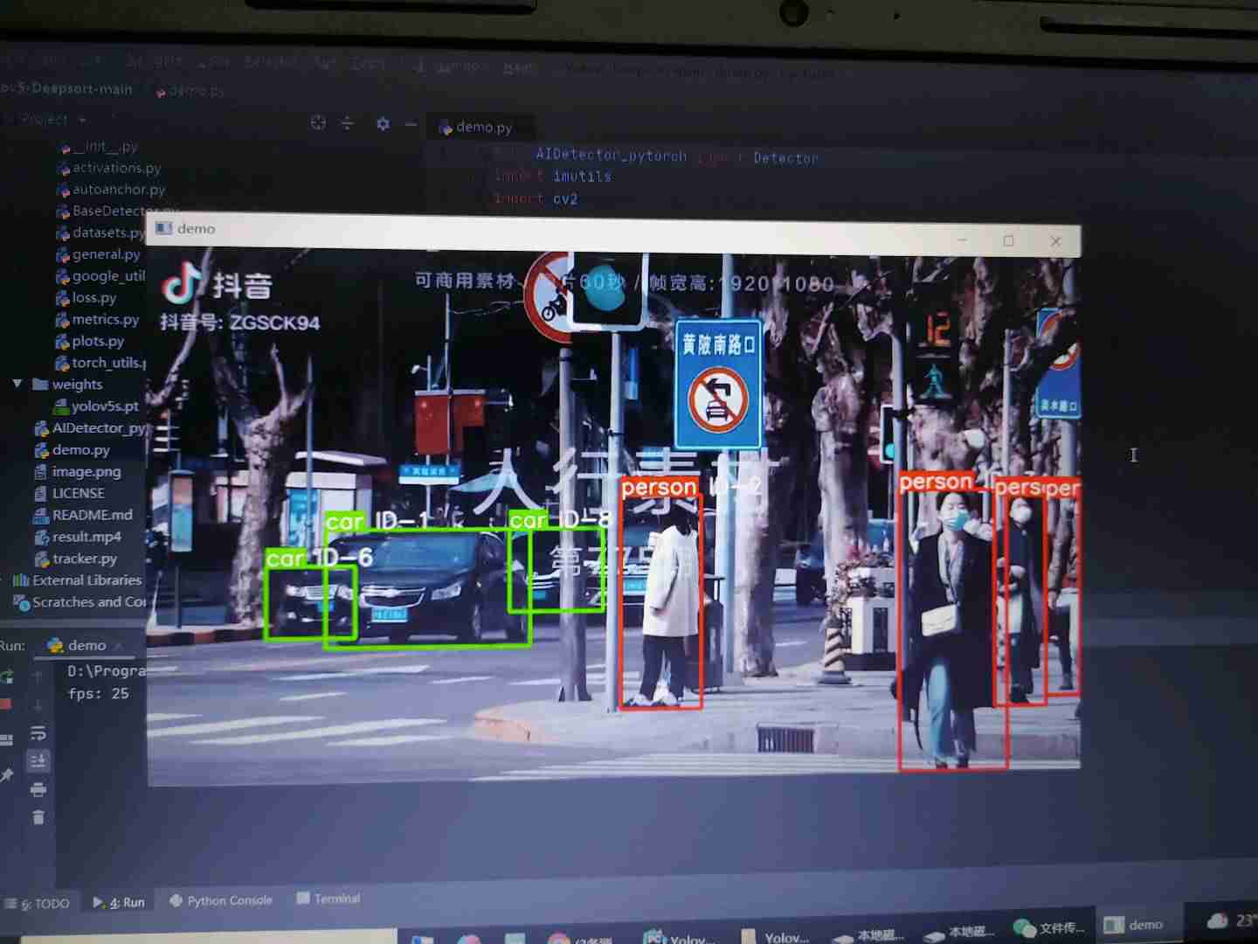
Task: Toggle the pin tab icon in Run panel
Action: [7, 775]
